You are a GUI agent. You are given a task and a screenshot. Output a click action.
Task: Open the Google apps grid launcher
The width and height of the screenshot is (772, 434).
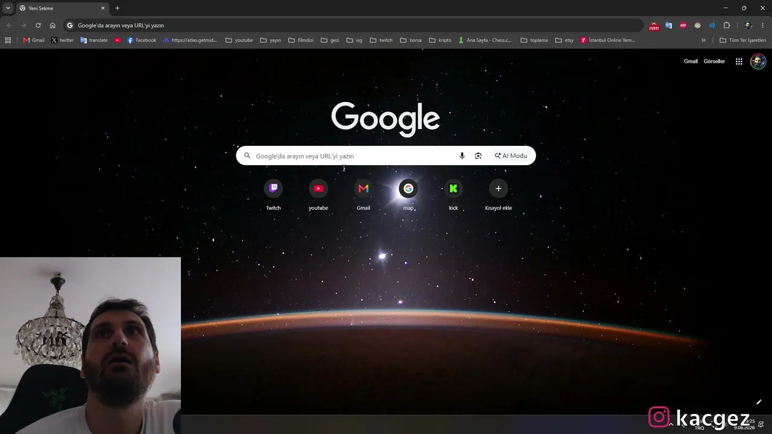(739, 61)
